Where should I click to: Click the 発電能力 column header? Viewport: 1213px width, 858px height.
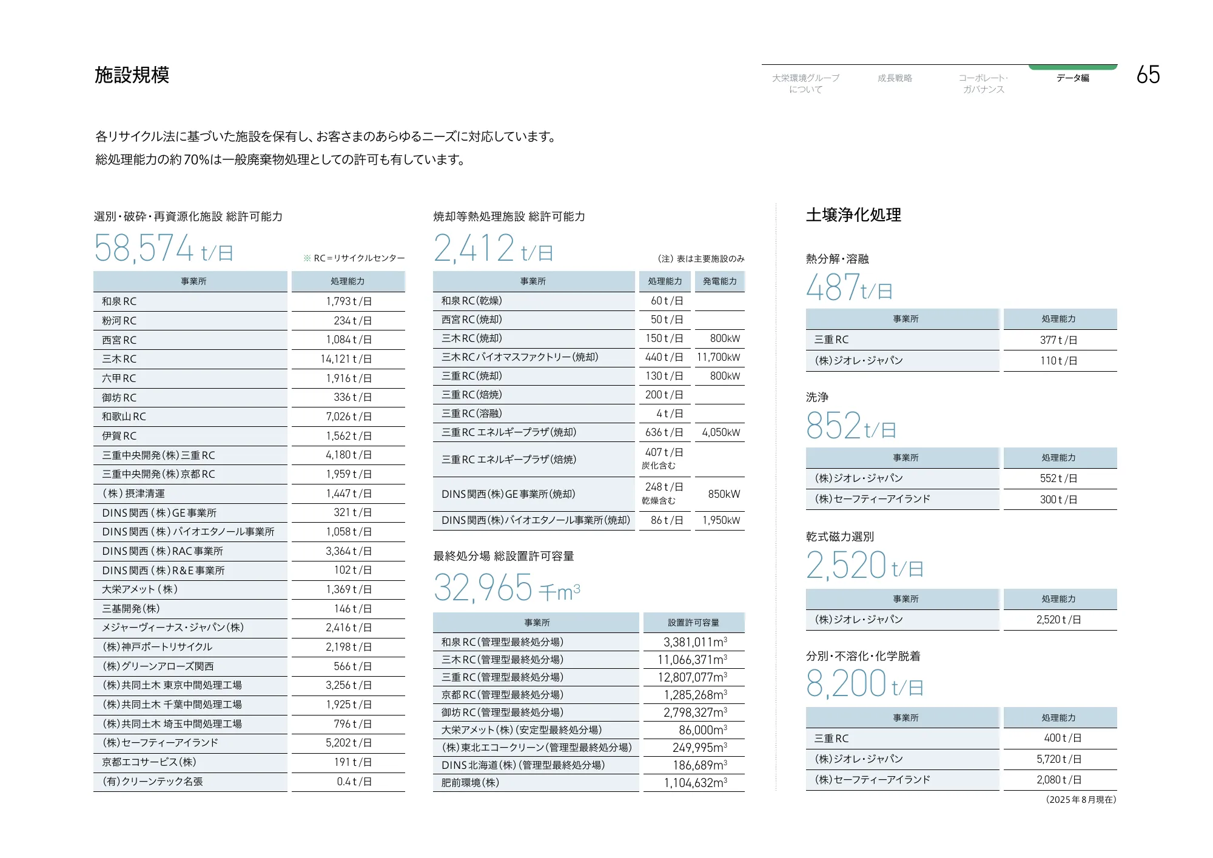719,281
